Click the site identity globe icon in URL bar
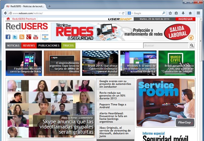Image resolution: width=204 pixels, height=141 pixels. (11, 13)
